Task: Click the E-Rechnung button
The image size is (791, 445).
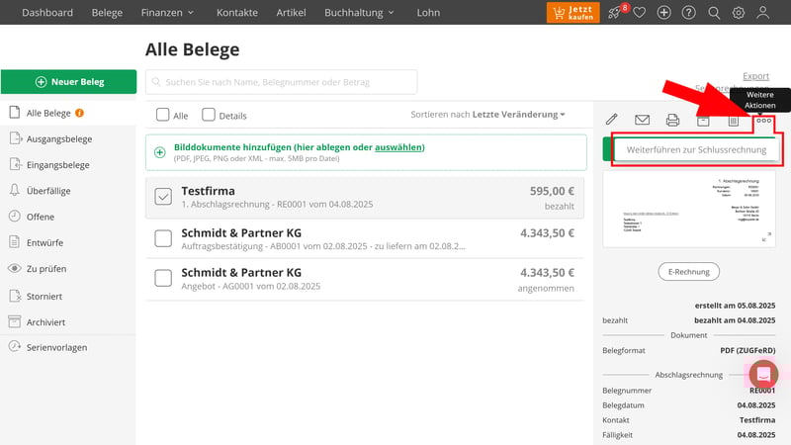Action: click(689, 271)
